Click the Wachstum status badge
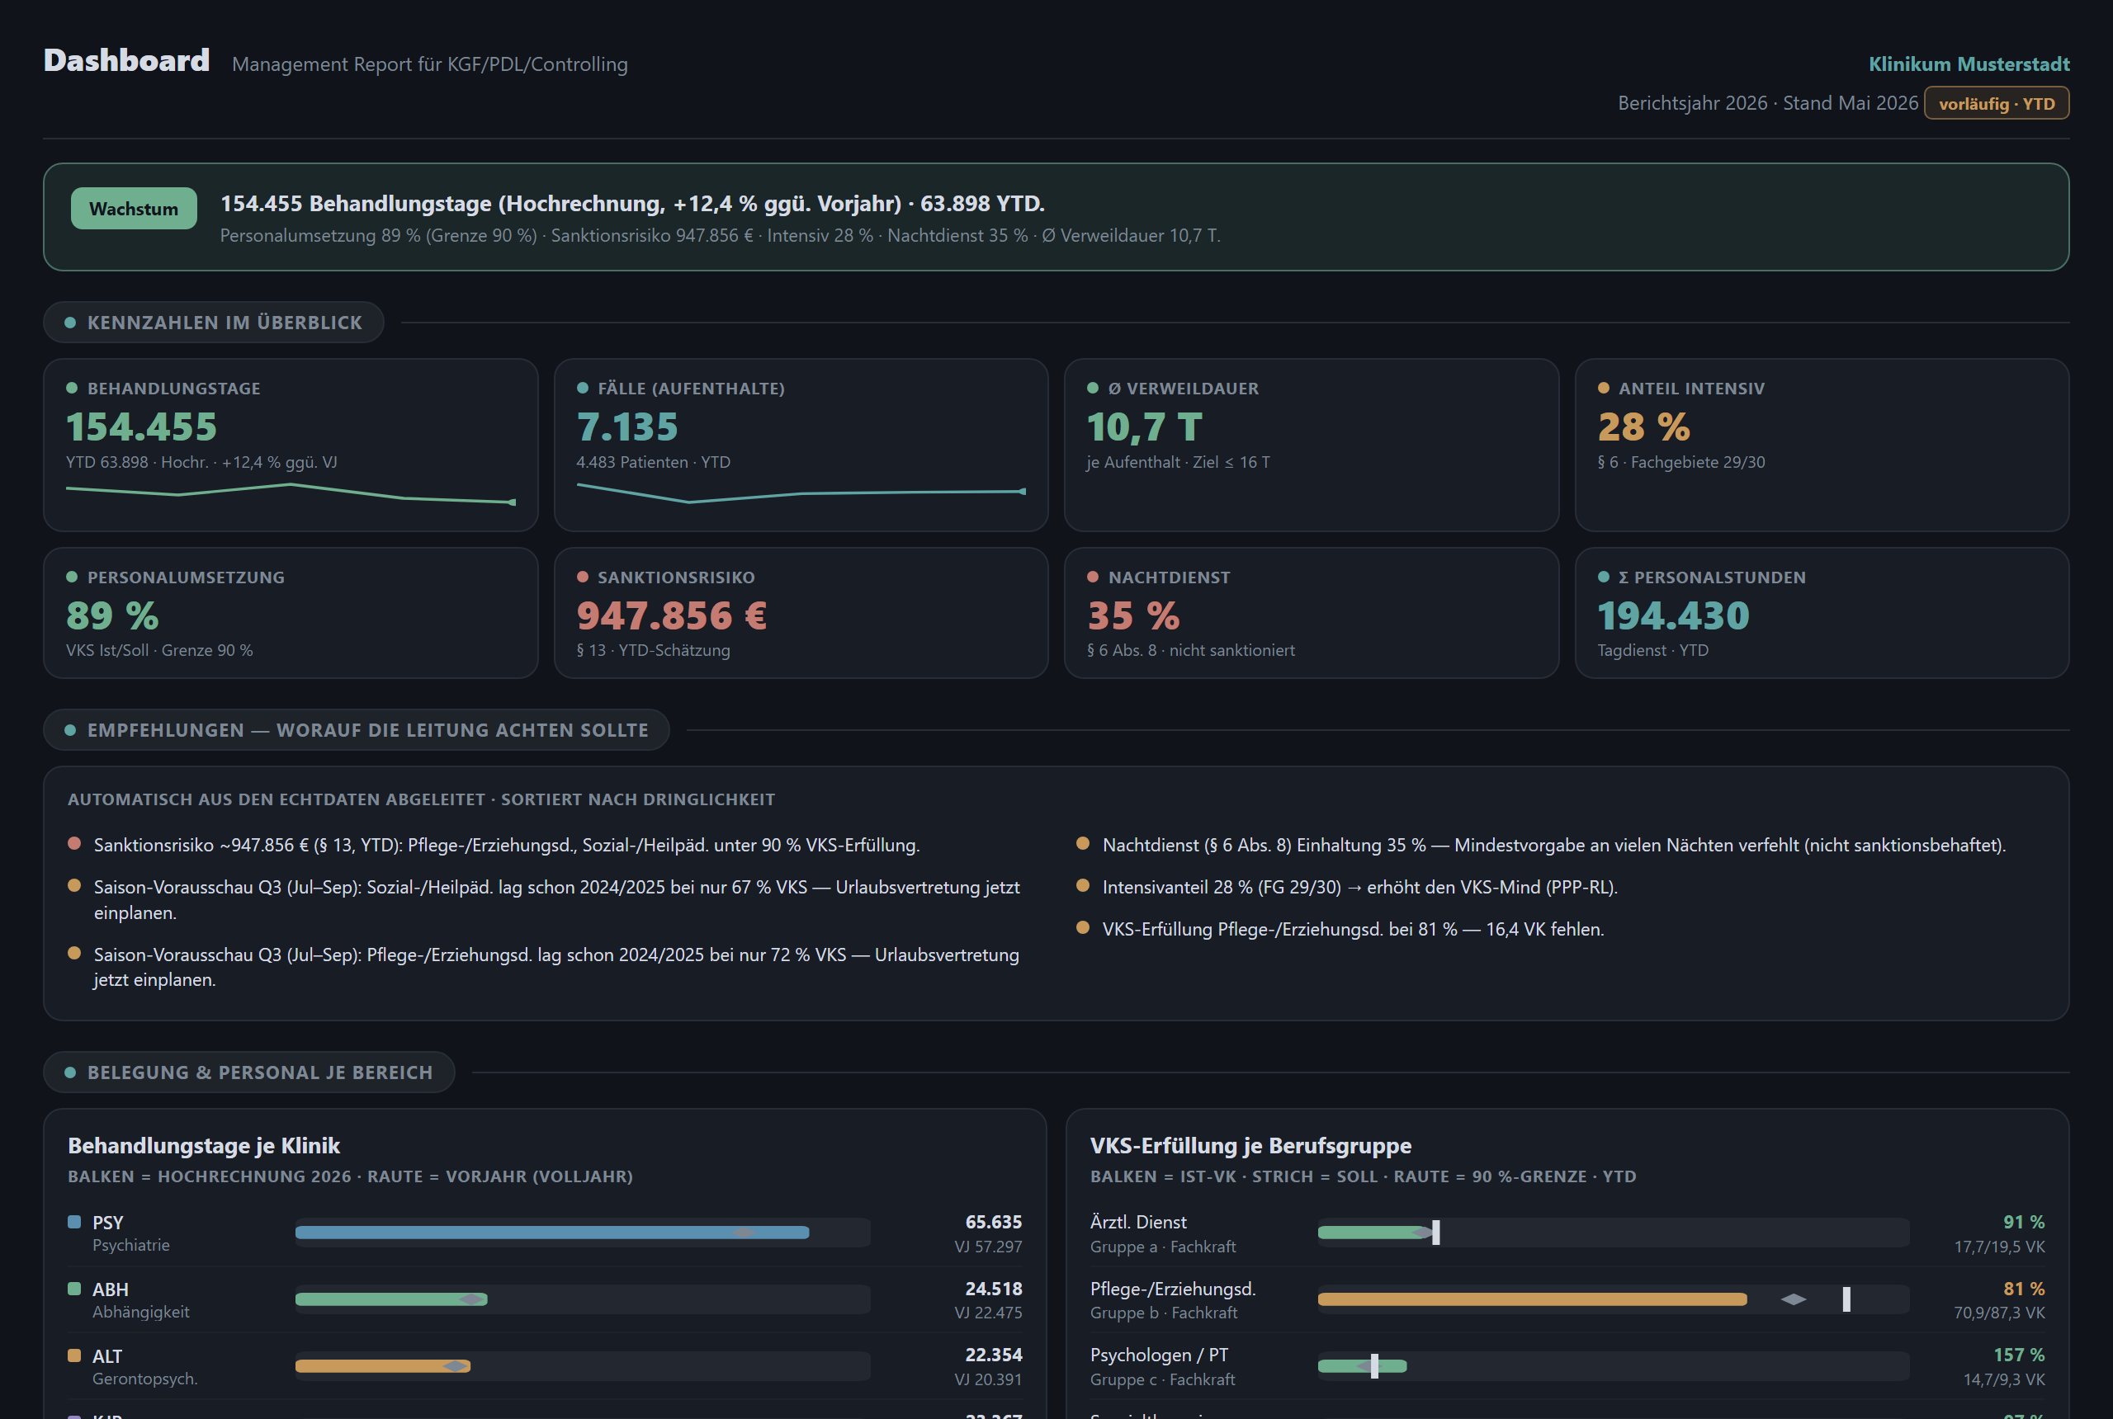This screenshot has height=1419, width=2113. pyautogui.click(x=134, y=209)
